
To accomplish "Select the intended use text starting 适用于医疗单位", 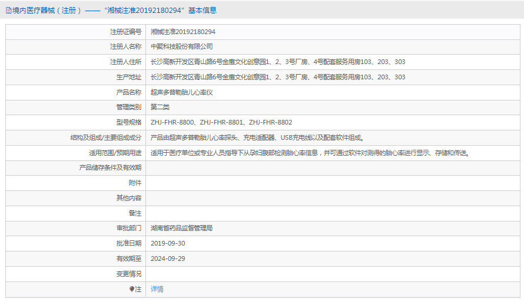I will 310,153.
